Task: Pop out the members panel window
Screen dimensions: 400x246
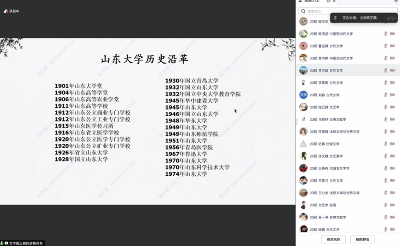Action: pyautogui.click(x=329, y=1)
